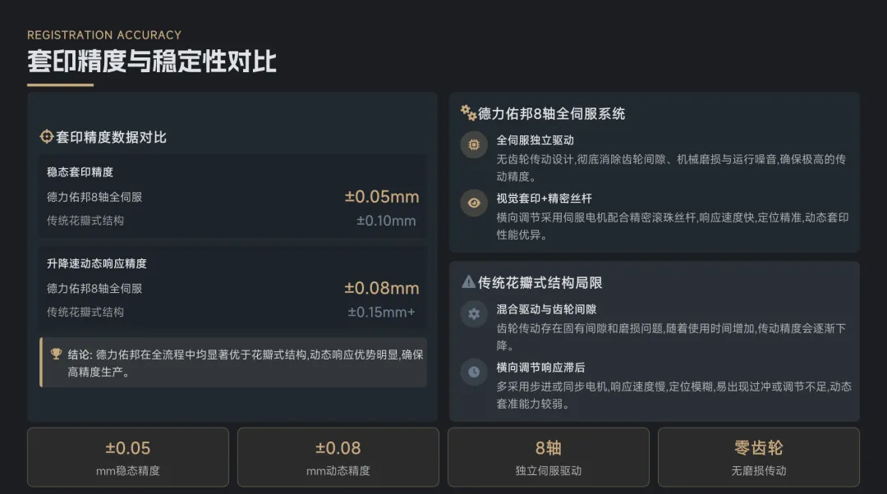Select the ±0.05 mm稳态精度 stat card
Screen dimensions: 887x494
click(128, 457)
